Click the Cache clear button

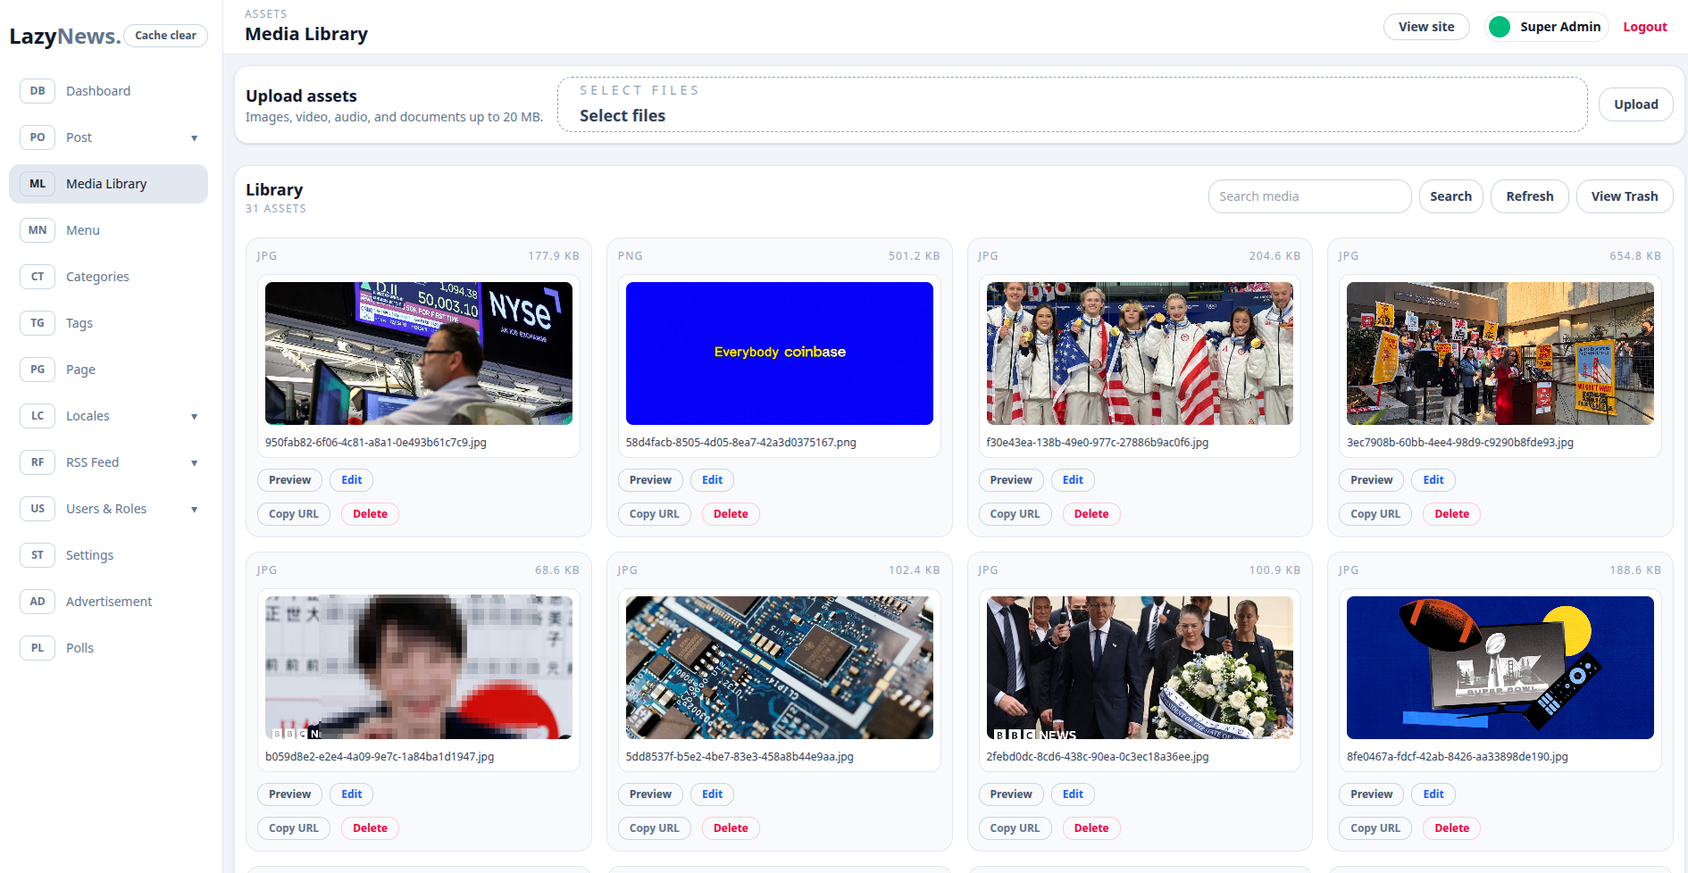pyautogui.click(x=165, y=36)
